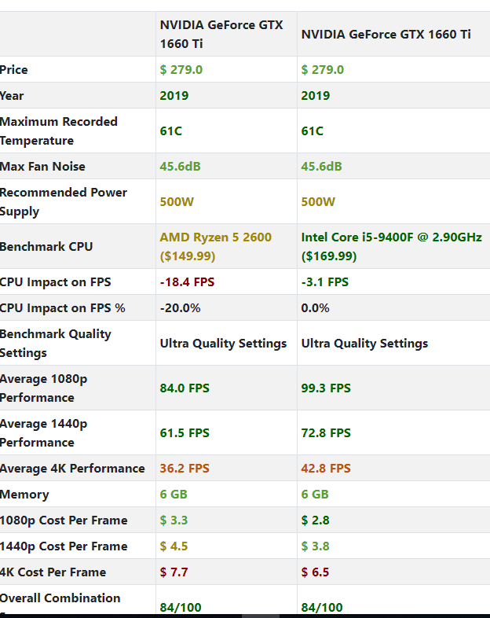This screenshot has width=490, height=618.
Task: Click the 'Max Fan Noise' row label
Action: (x=42, y=167)
